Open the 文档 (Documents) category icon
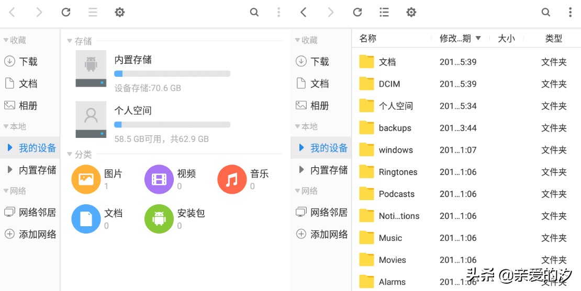The image size is (581, 291). pos(86,218)
